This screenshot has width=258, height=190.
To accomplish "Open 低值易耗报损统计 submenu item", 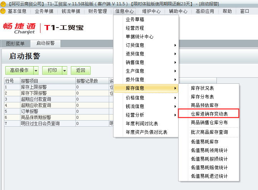I will tap(209, 159).
